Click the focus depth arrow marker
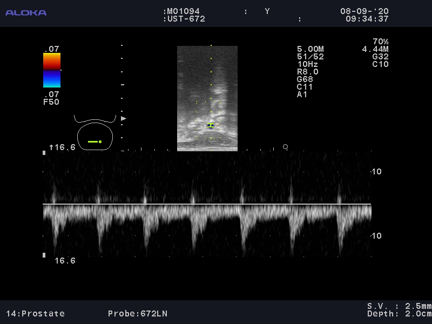 (124, 118)
